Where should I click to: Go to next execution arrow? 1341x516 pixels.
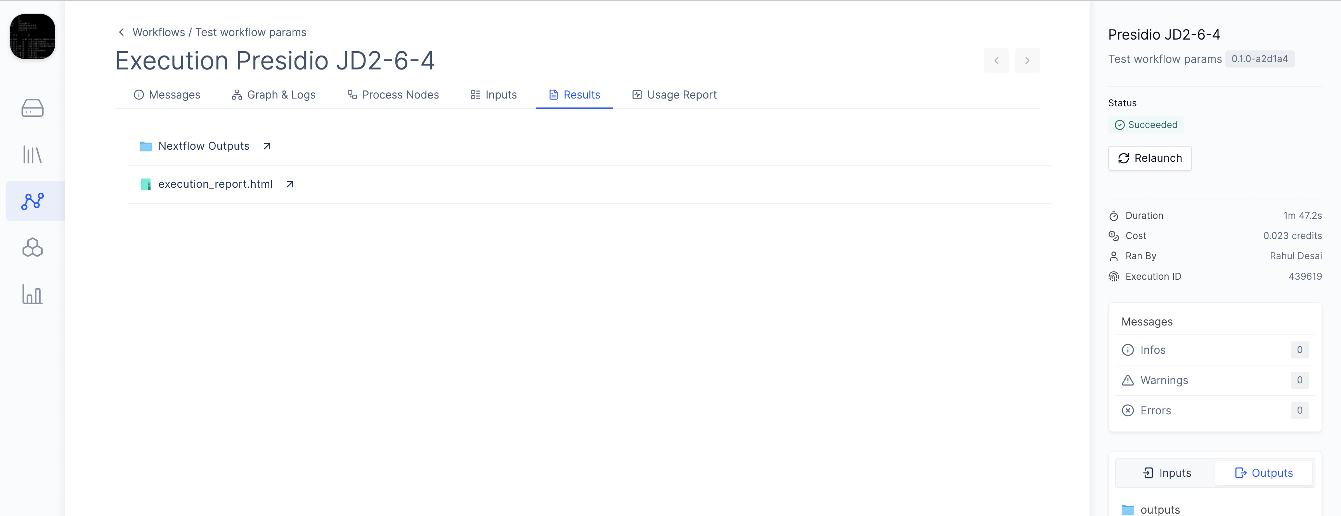point(1027,61)
